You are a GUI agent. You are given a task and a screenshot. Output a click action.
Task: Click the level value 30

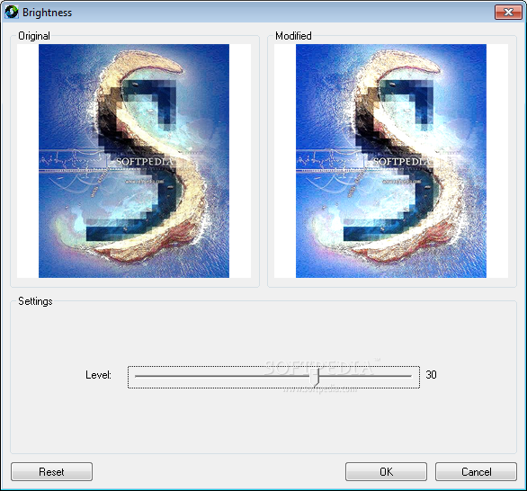click(x=431, y=375)
